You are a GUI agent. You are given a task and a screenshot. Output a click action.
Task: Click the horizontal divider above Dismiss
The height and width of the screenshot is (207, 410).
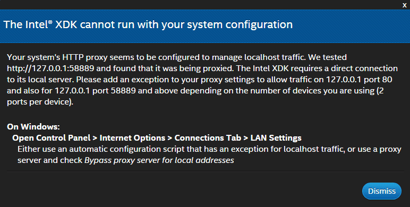(x=205, y=171)
